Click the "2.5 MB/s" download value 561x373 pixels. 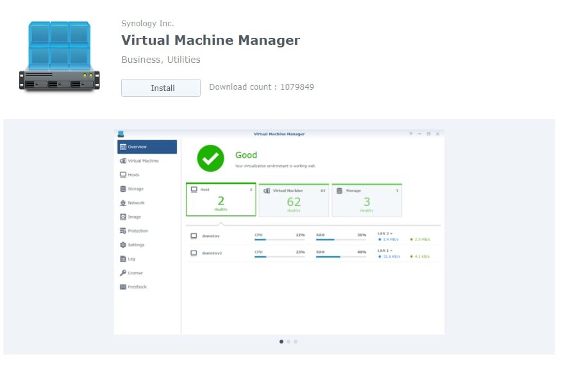click(423, 239)
